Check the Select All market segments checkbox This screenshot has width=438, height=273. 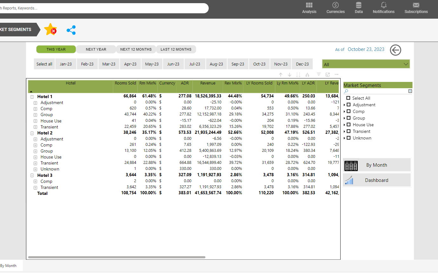point(348,98)
